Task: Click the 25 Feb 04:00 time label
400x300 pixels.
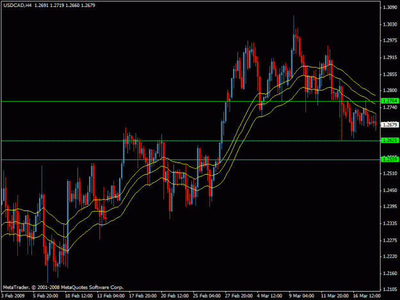Action: [x=207, y=296]
